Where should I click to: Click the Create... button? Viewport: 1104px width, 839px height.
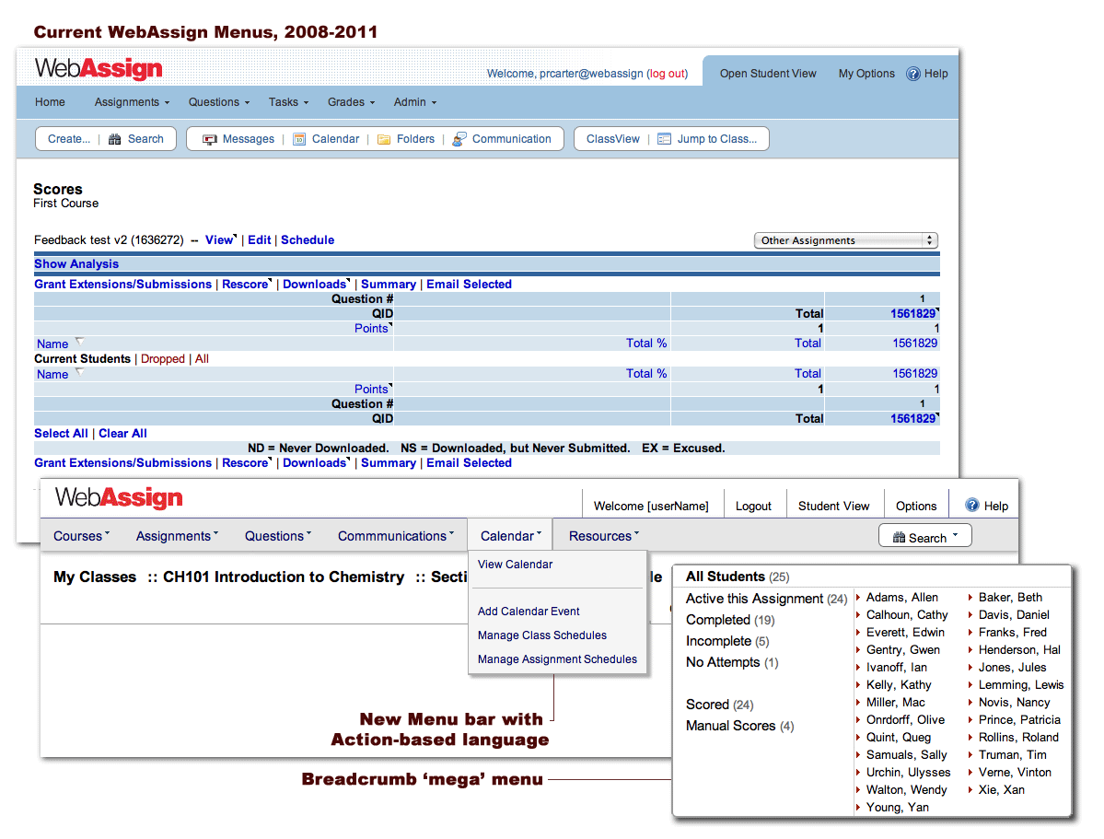coord(69,139)
